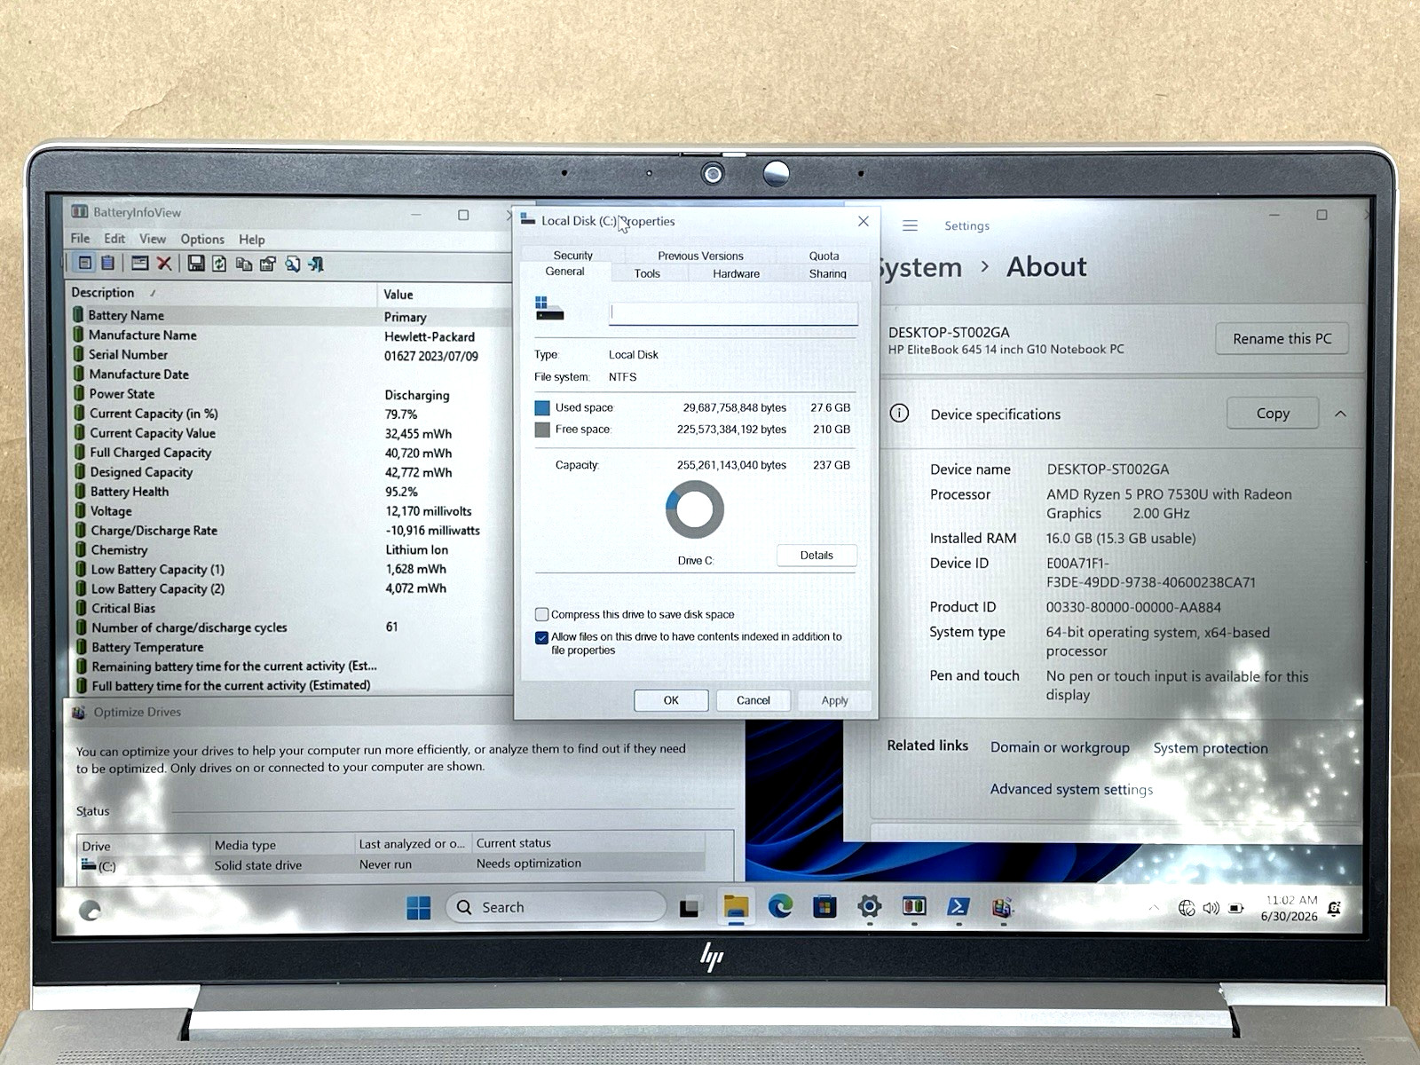1420x1065 pixels.
Task: Switch to Settings gear icon on taskbar
Action: [x=870, y=906]
